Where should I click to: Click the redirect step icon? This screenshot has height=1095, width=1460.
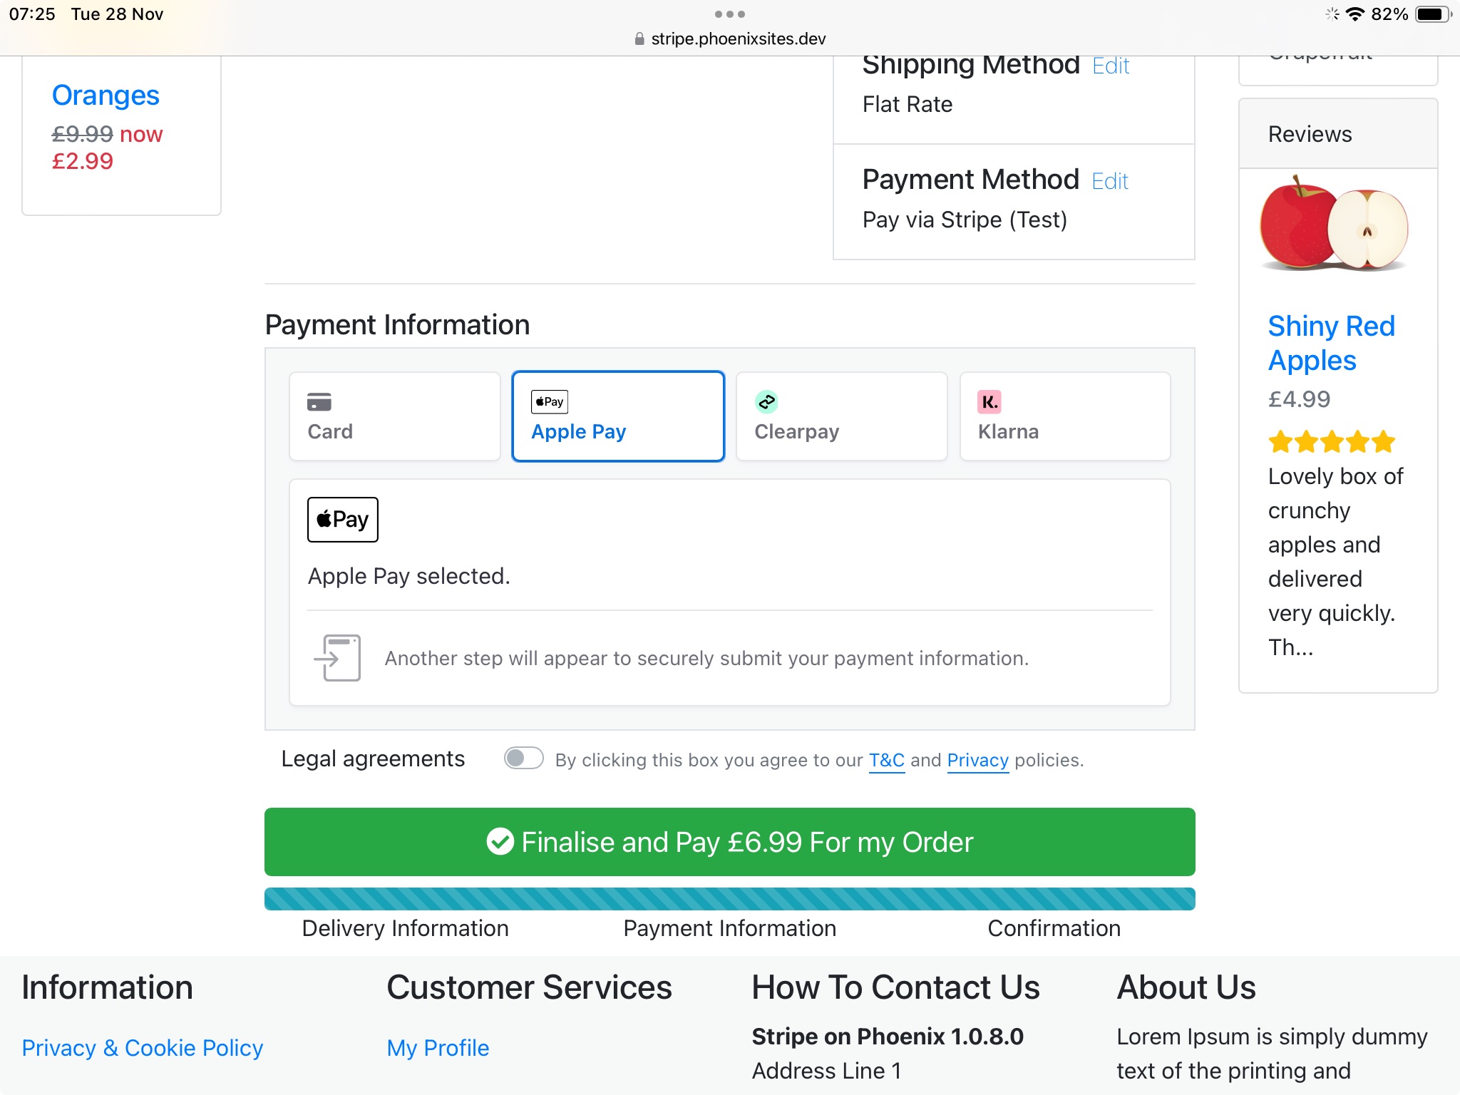click(x=337, y=658)
